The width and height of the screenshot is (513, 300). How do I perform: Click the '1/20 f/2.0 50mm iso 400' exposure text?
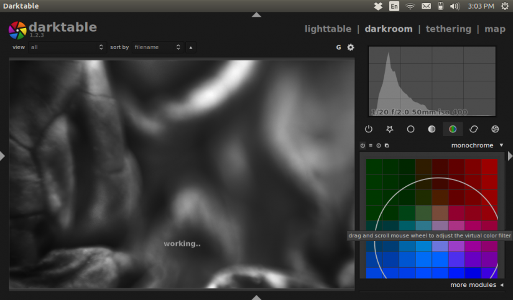point(420,112)
